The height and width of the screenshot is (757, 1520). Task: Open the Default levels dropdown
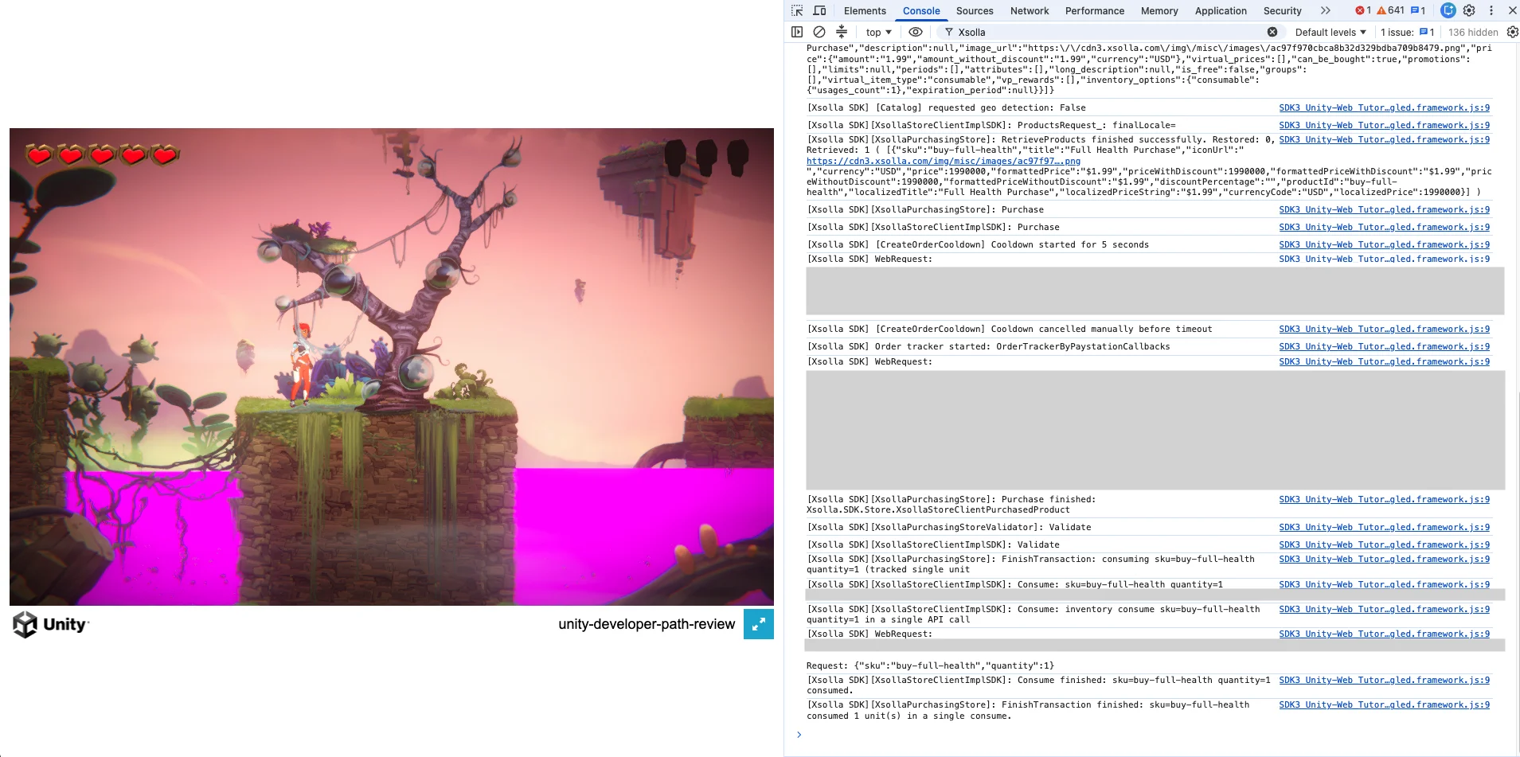tap(1330, 32)
